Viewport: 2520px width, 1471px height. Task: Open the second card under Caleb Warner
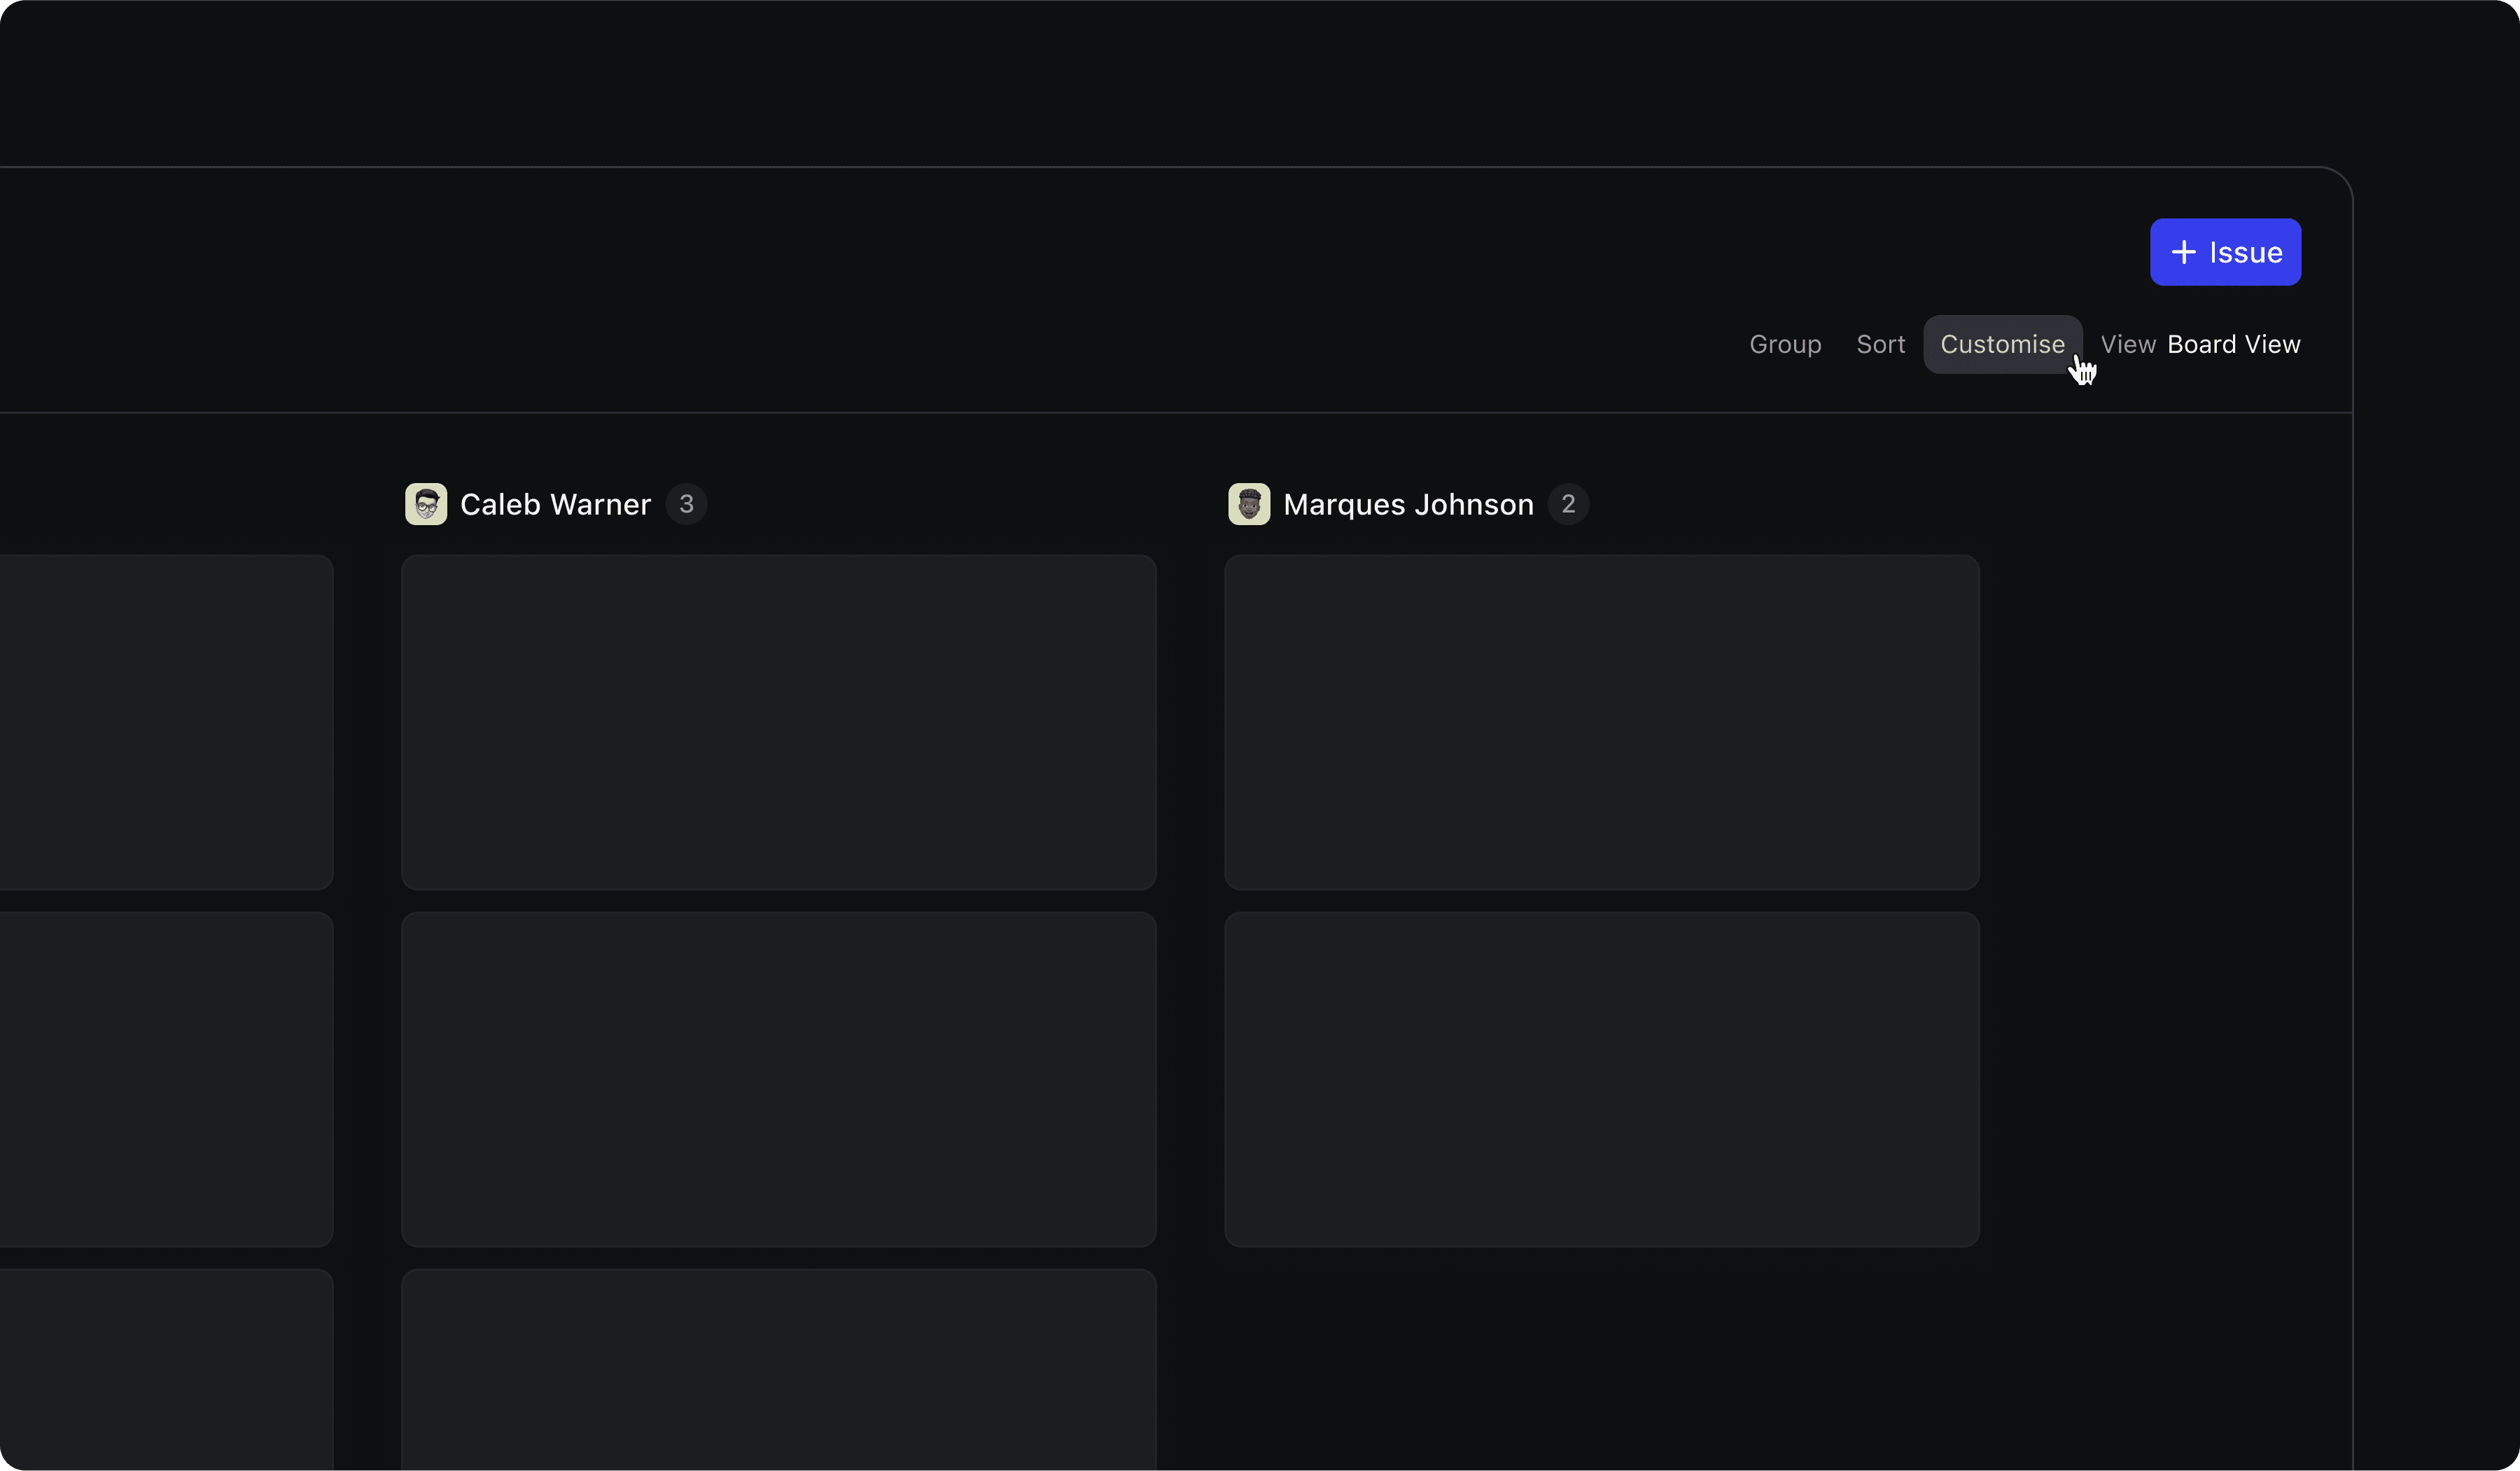[x=778, y=1079]
